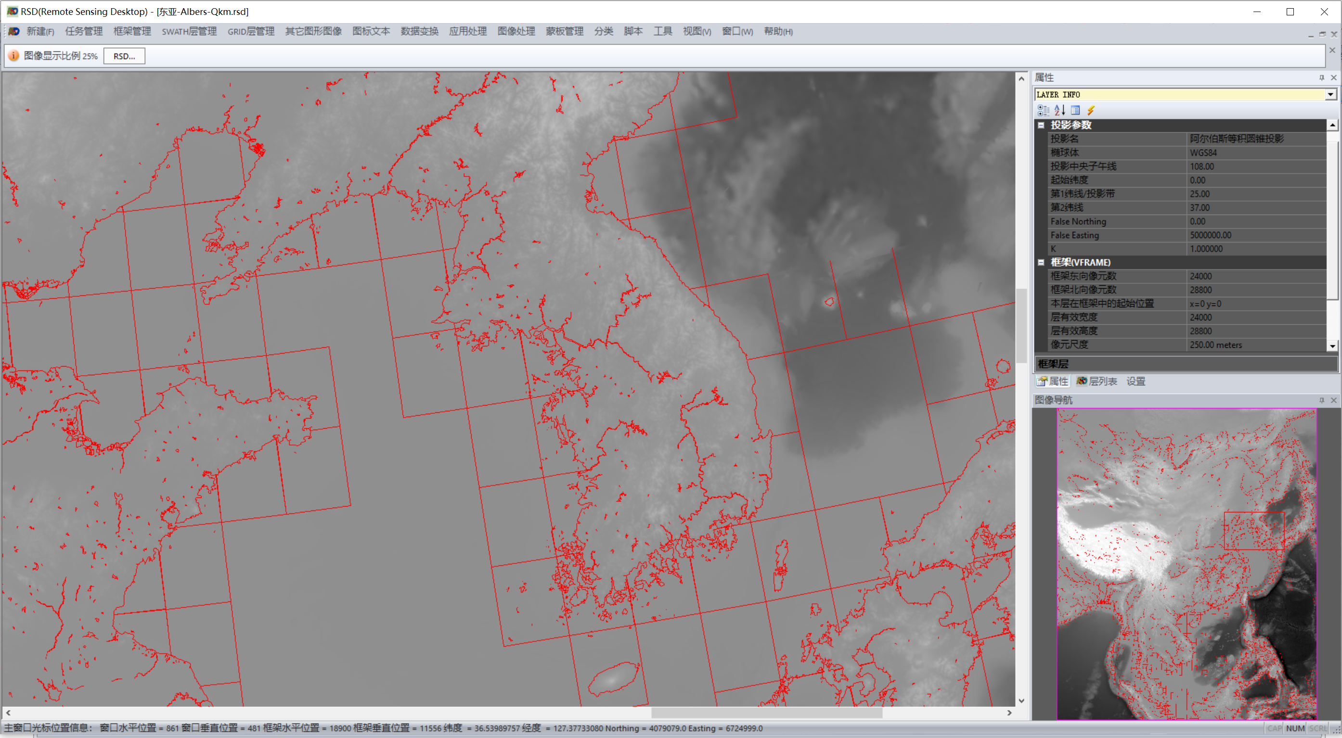This screenshot has width=1342, height=738.
Task: Click the property pages icon
Action: (x=1075, y=110)
